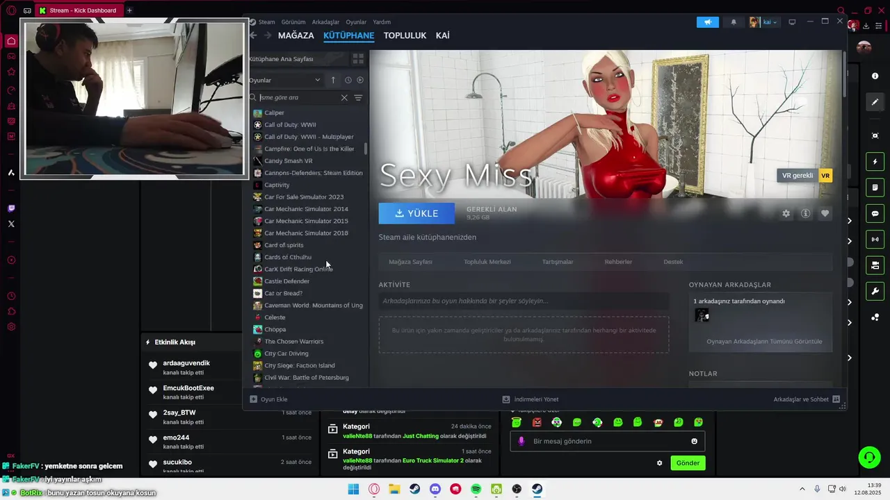The width and height of the screenshot is (890, 500).
Task: Select Candy Smash VR in list
Action: (288, 161)
